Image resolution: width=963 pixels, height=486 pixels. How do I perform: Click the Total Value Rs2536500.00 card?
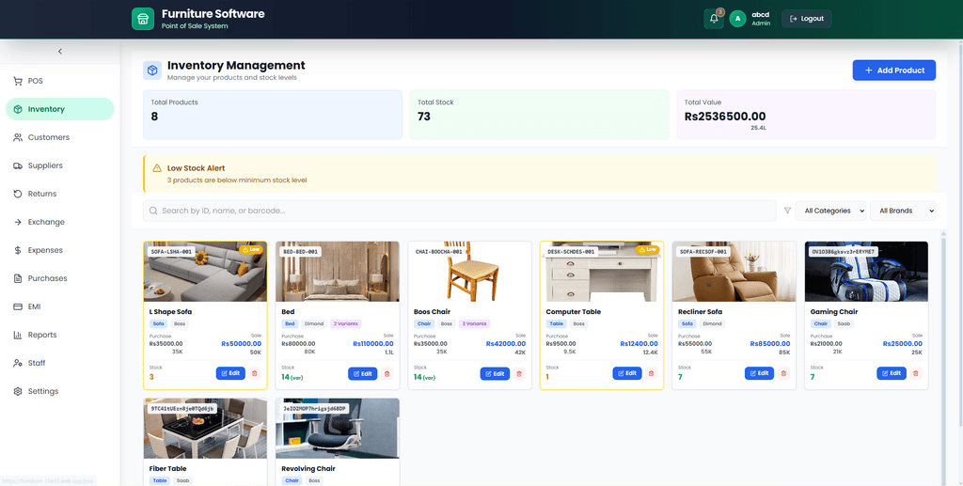[x=806, y=115]
